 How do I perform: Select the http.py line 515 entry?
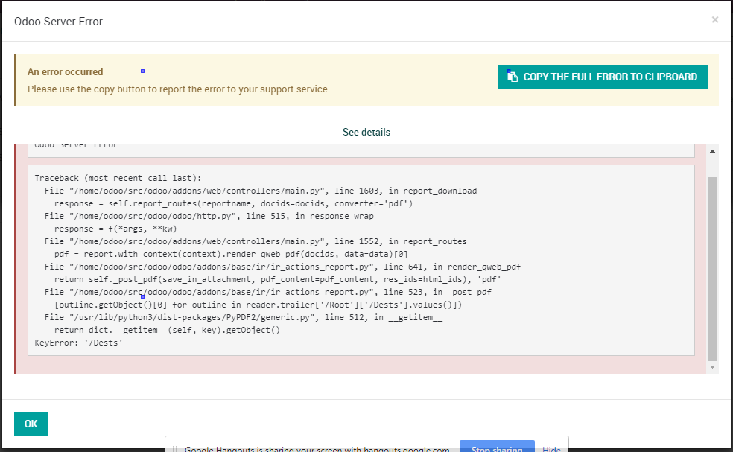point(209,216)
